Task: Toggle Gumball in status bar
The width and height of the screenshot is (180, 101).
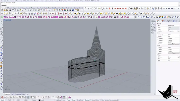Action: point(87,100)
